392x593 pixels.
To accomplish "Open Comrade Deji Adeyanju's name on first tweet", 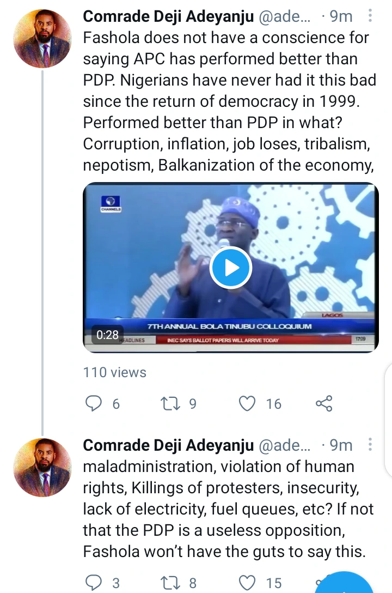I will [168, 16].
